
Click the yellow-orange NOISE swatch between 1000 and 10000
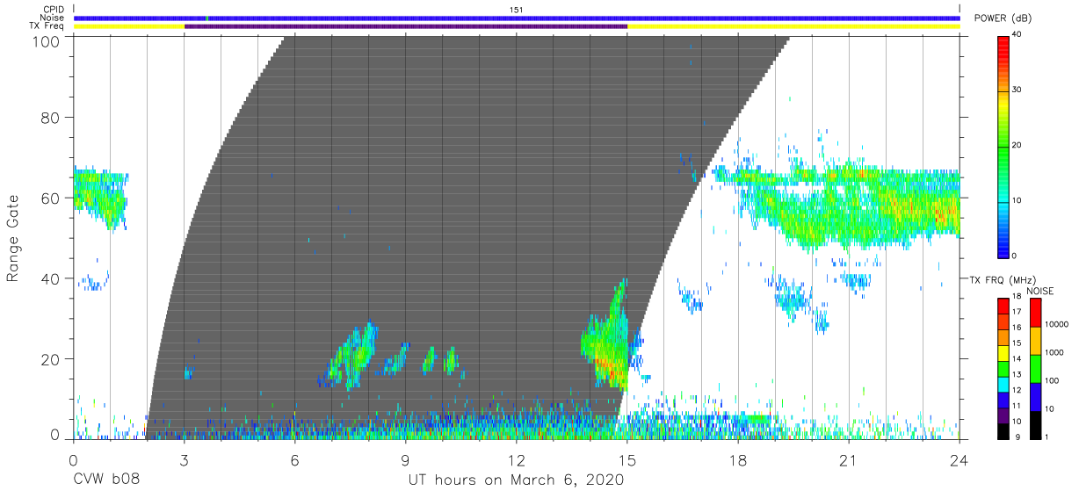pyautogui.click(x=1035, y=341)
